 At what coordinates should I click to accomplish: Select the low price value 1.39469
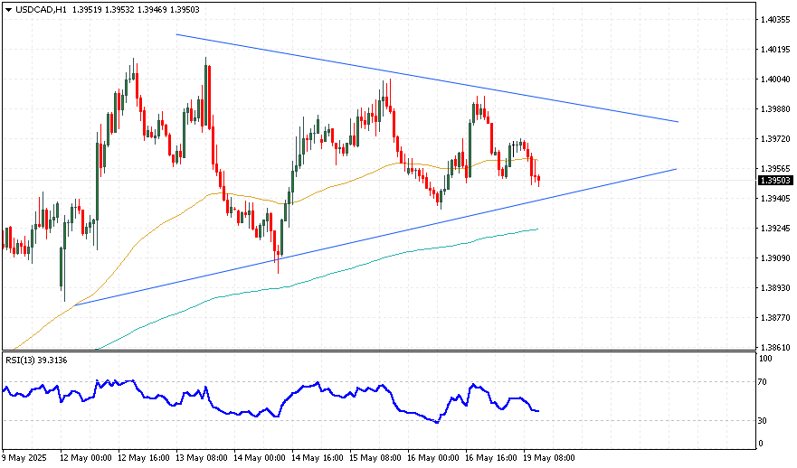153,9
